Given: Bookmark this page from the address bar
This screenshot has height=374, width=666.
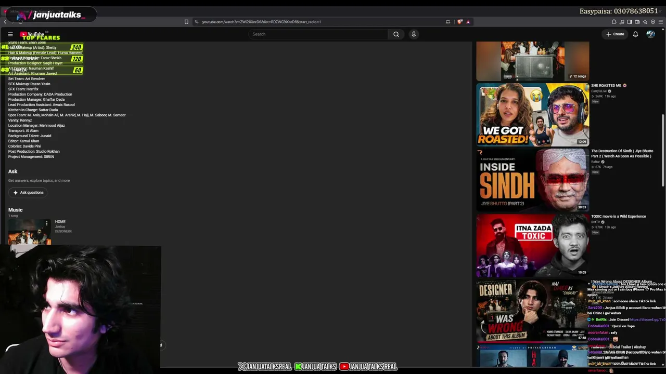Looking at the screenshot, I should pos(186,22).
